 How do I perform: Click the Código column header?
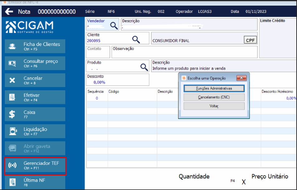[114, 92]
